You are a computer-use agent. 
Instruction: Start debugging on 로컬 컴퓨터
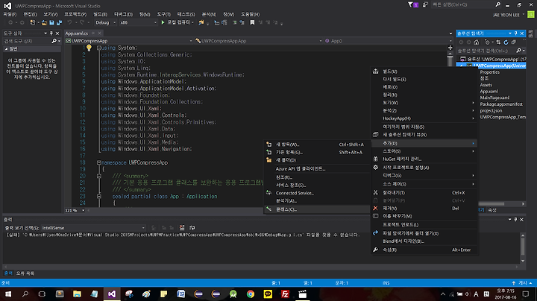(176, 22)
